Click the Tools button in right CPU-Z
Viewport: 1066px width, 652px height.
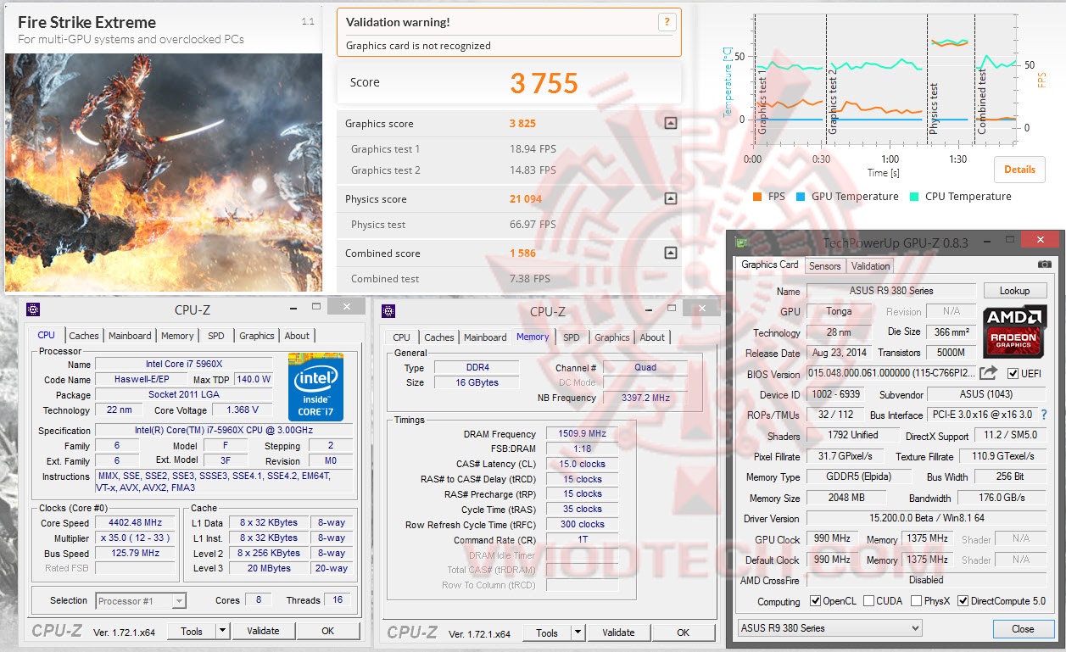[547, 632]
